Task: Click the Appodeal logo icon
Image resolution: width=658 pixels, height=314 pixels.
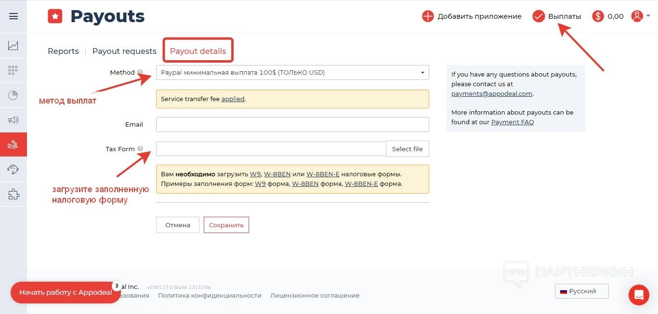Action: [x=55, y=16]
